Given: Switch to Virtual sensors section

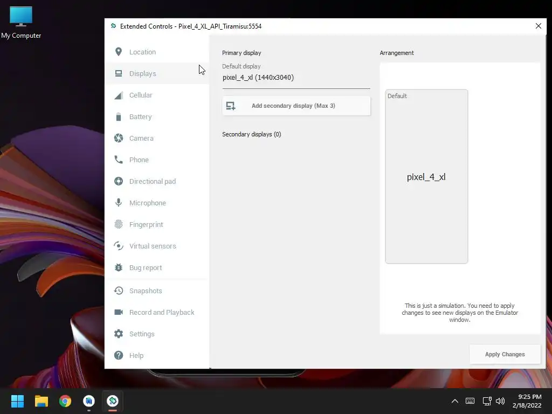Looking at the screenshot, I should point(157,246).
